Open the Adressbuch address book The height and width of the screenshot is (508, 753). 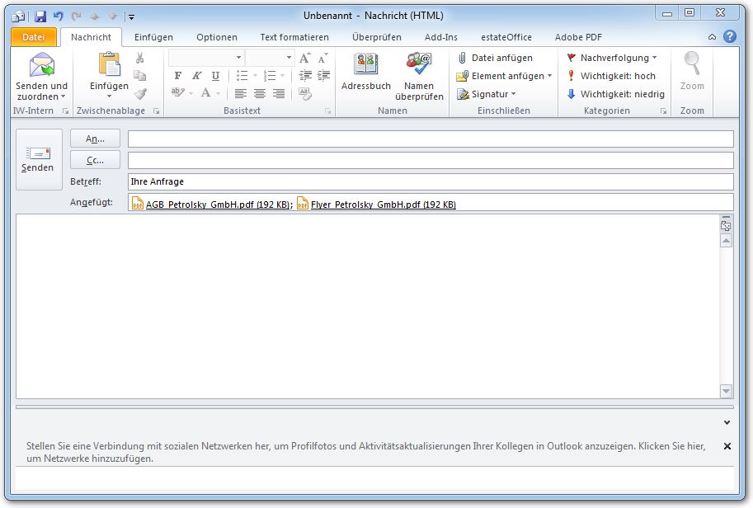click(365, 66)
